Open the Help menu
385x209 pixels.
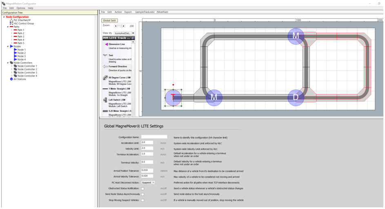31,8
